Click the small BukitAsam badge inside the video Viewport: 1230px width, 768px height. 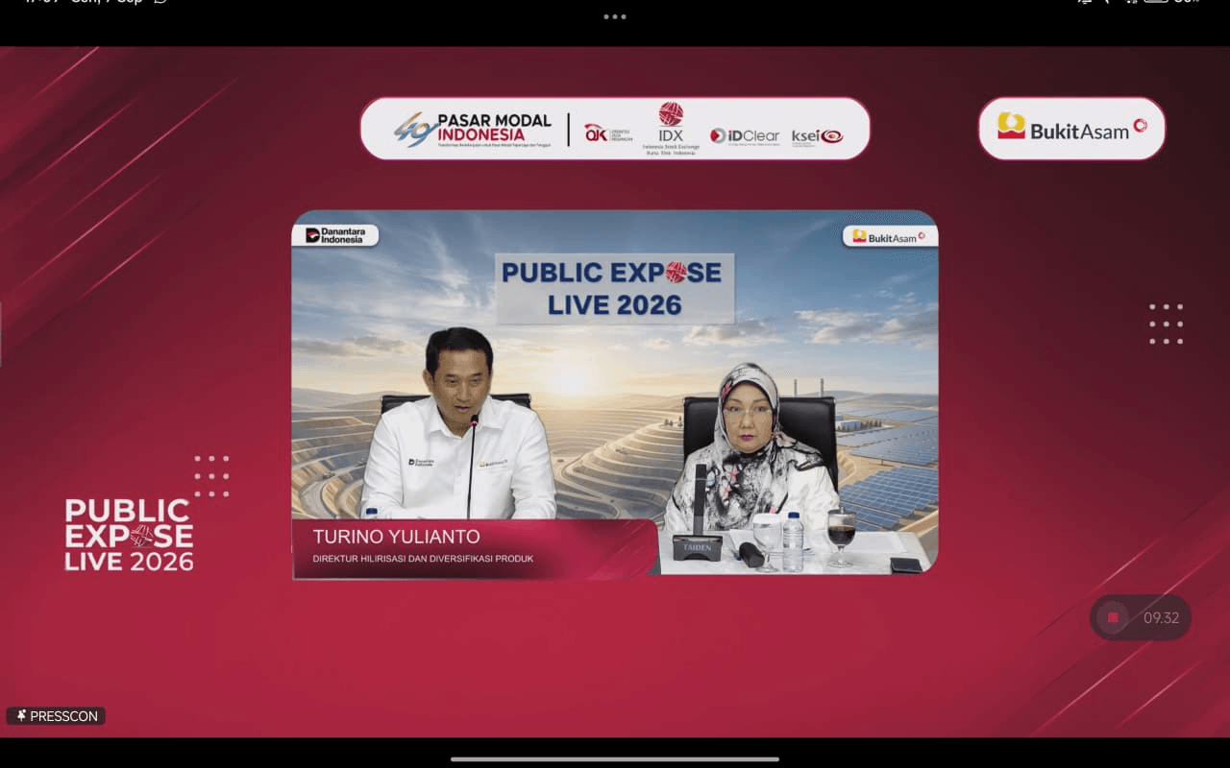click(889, 236)
